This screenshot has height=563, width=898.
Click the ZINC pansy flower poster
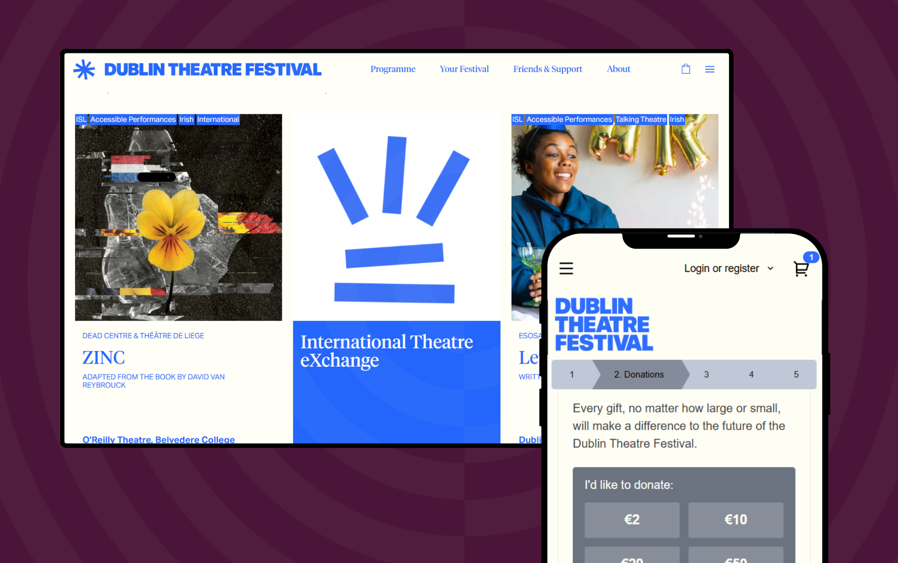[x=178, y=217]
